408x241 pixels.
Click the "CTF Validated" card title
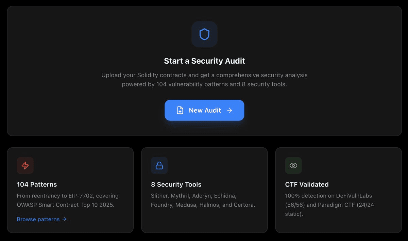coord(307,184)
